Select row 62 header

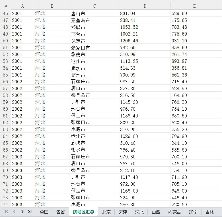[x=5, y=123]
